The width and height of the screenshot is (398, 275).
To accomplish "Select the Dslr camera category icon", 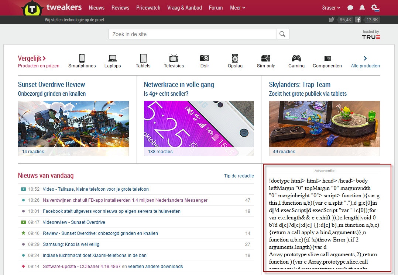I will coord(205,58).
